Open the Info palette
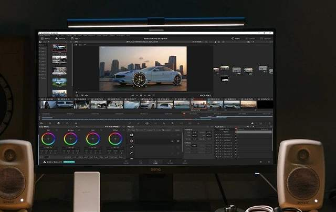Screen dimensions: 336x212 click(269, 123)
